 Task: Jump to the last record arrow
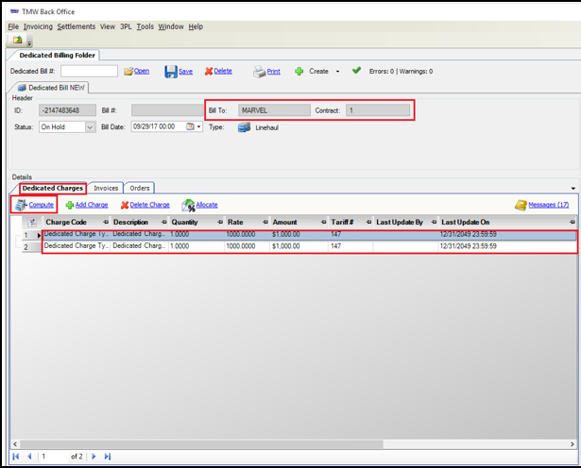point(108,456)
